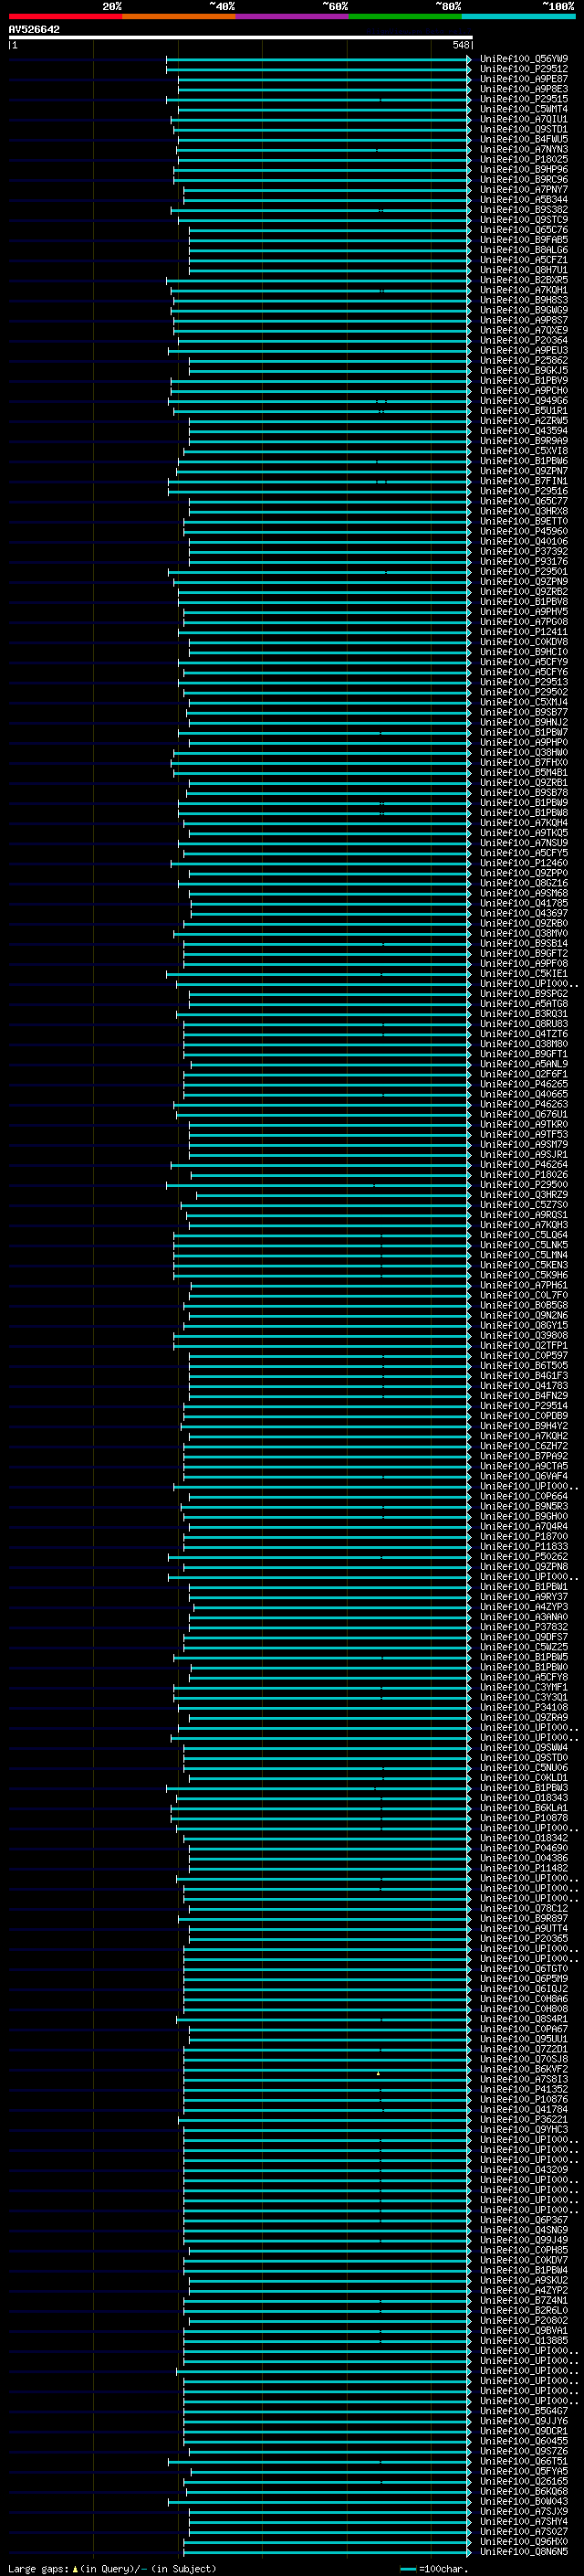Click the red 20% identity legend segment

(x=65, y=16)
